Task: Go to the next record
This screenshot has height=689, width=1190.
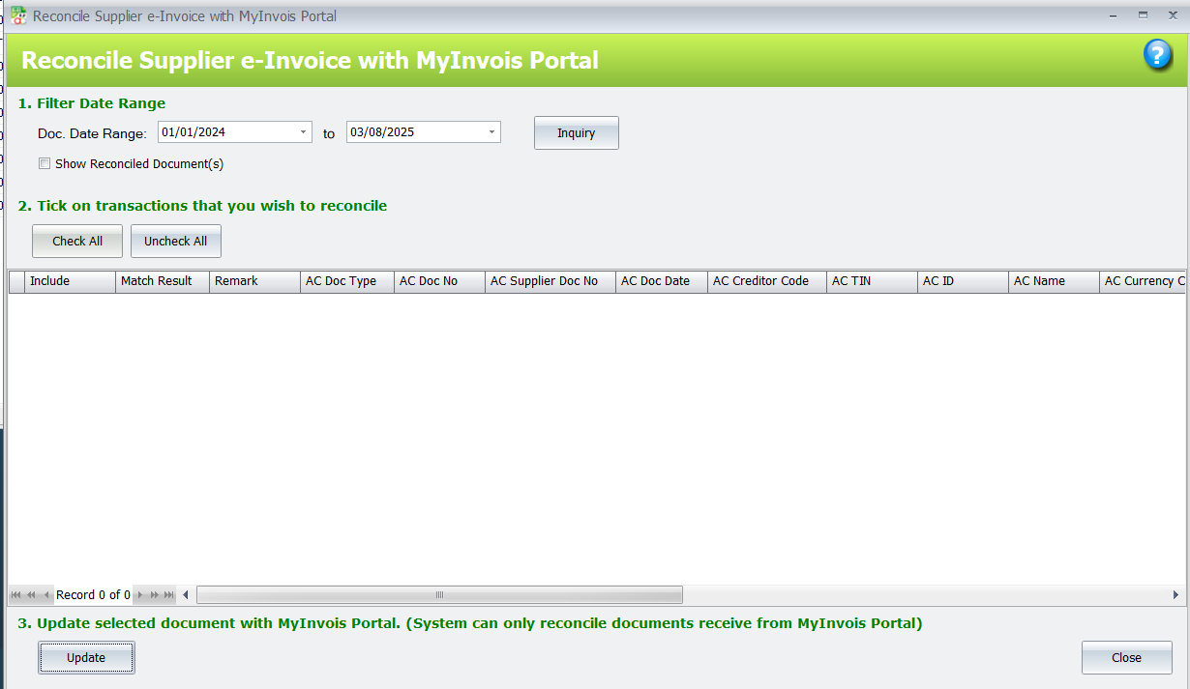Action: (139, 595)
